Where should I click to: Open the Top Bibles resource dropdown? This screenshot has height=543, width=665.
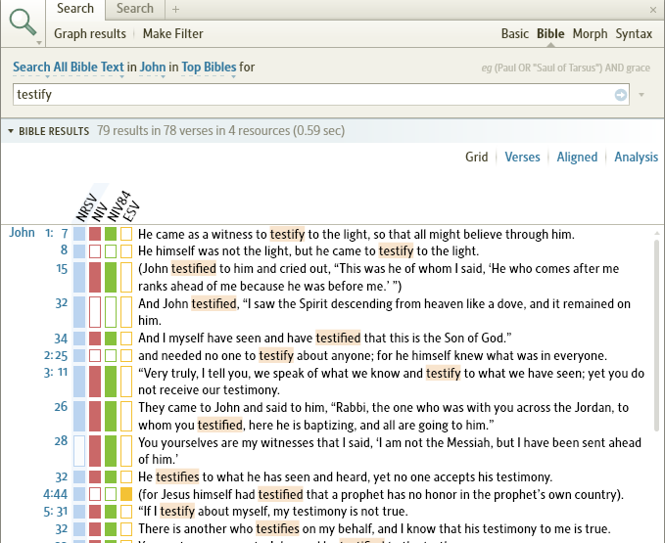pyautogui.click(x=209, y=68)
